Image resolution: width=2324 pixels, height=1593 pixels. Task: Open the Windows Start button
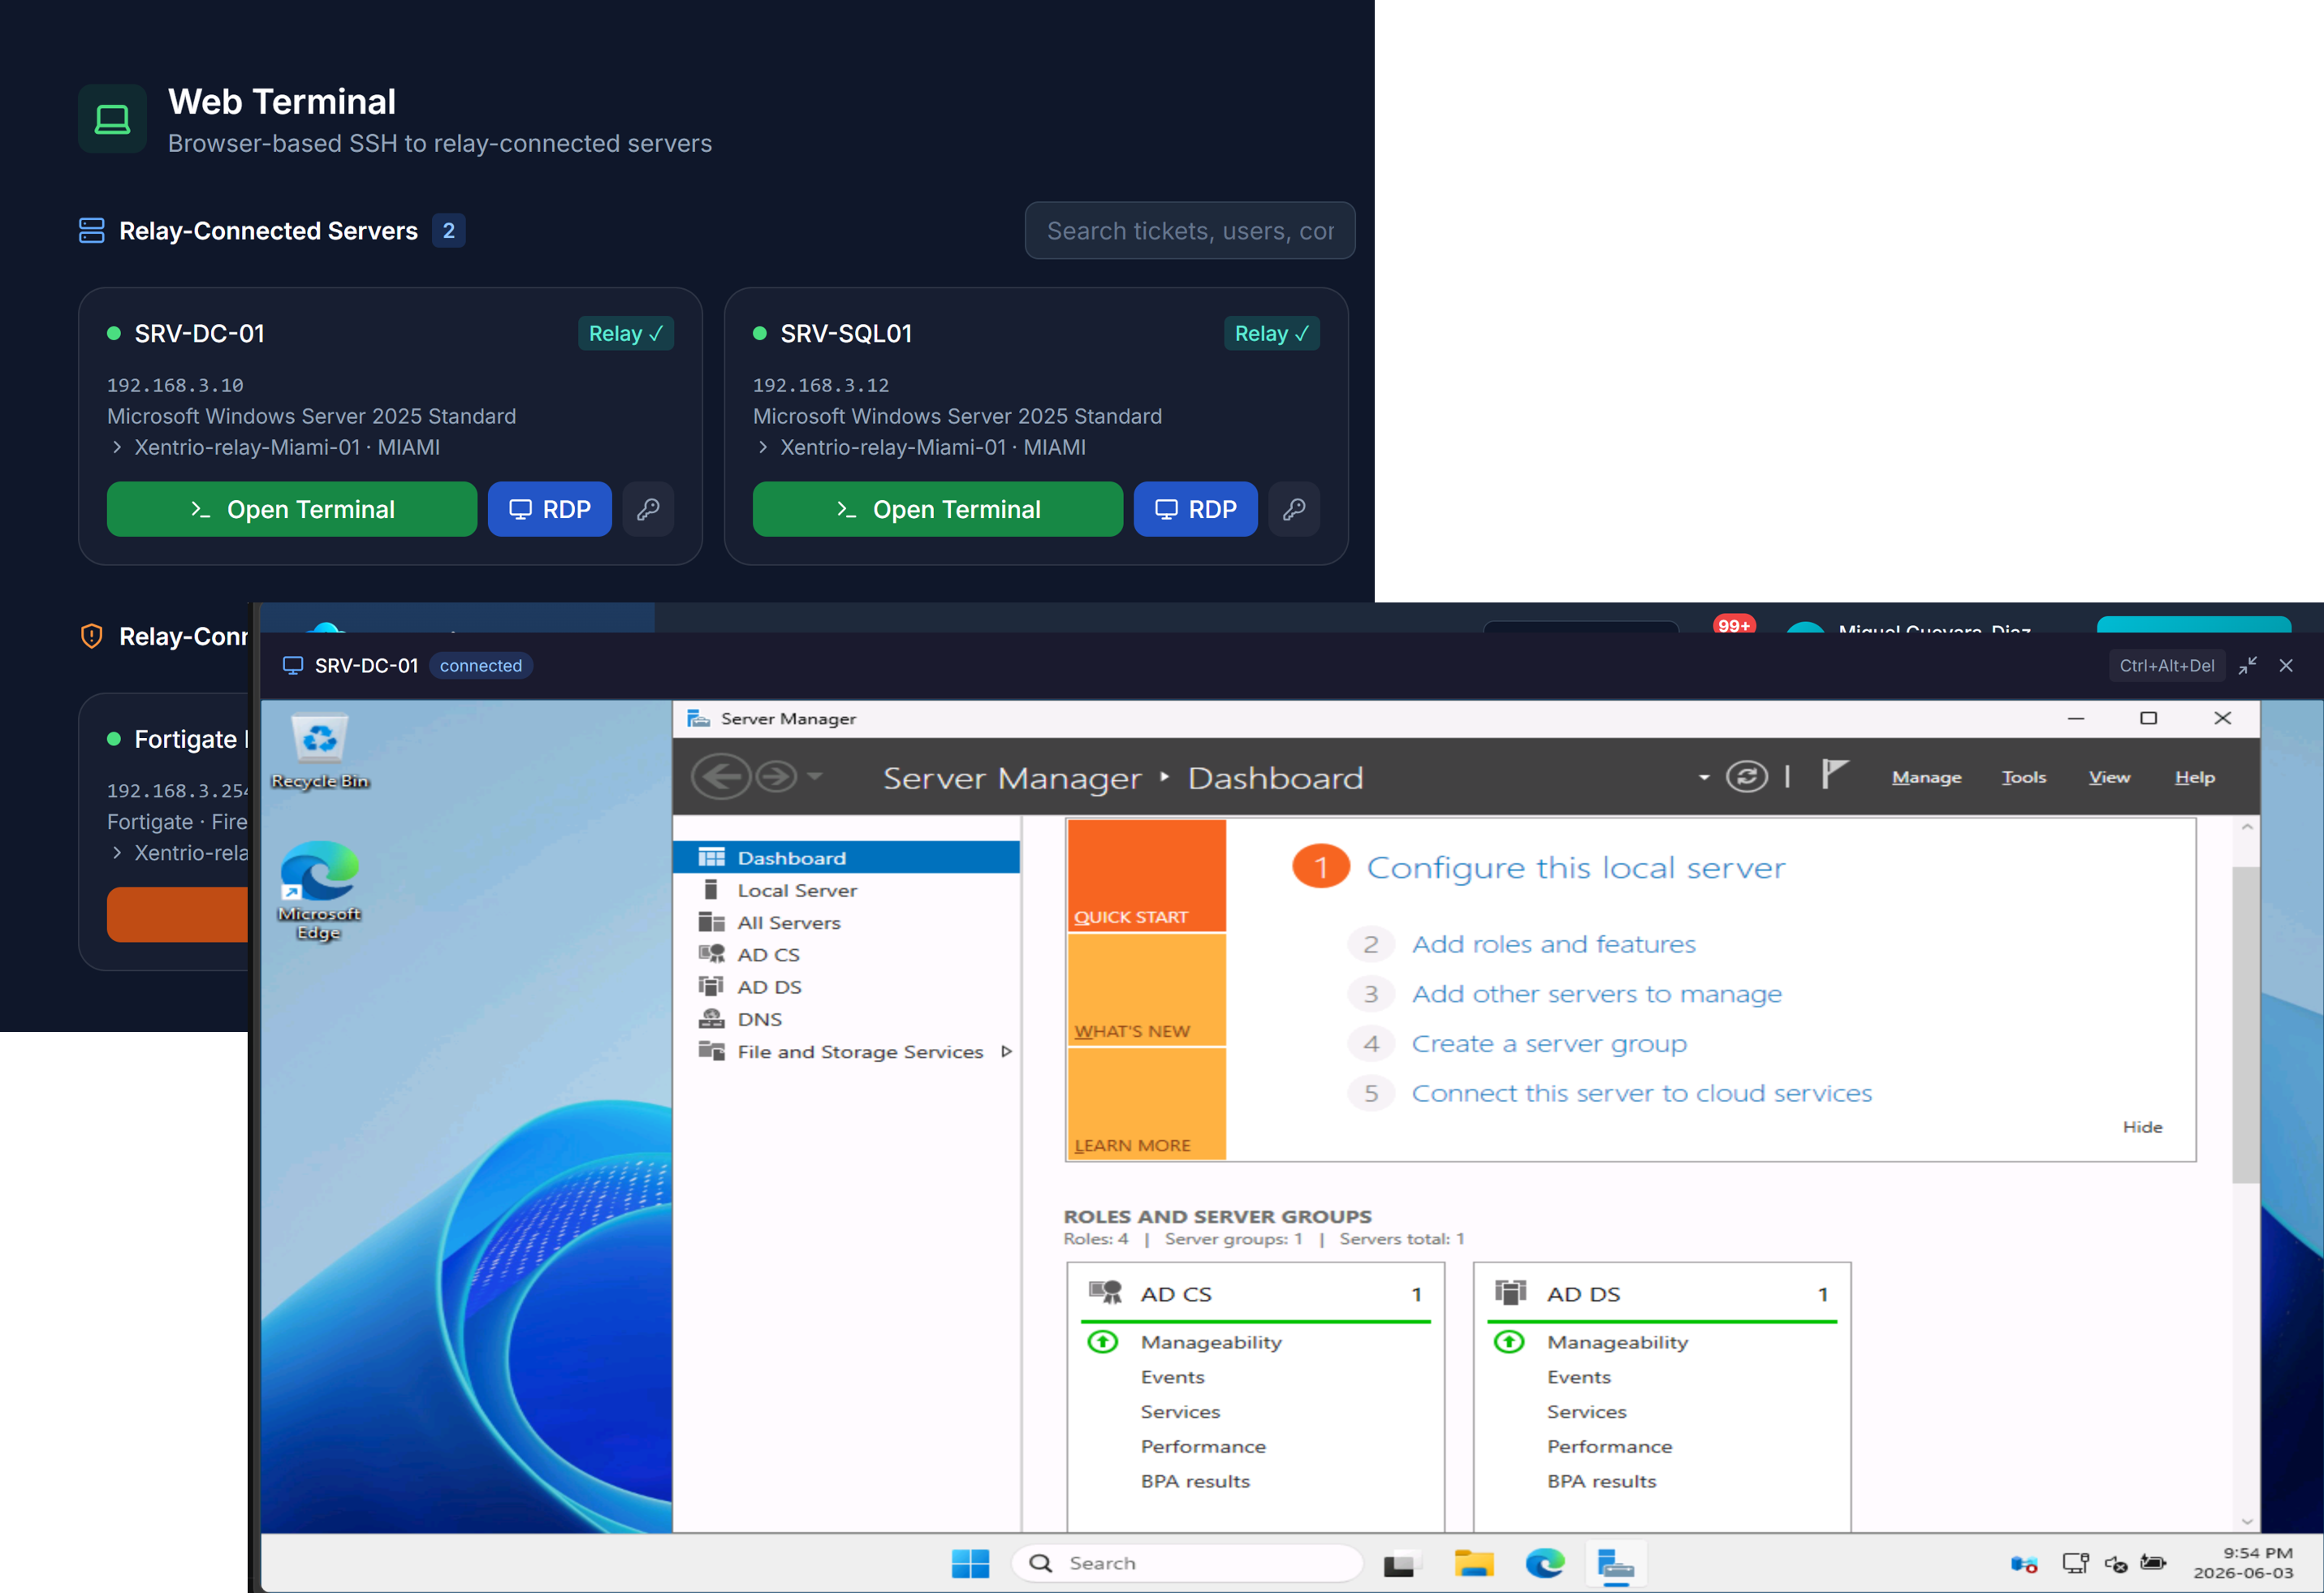[x=970, y=1563]
